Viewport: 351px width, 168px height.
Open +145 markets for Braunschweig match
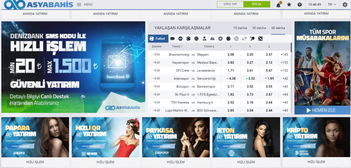285,54
